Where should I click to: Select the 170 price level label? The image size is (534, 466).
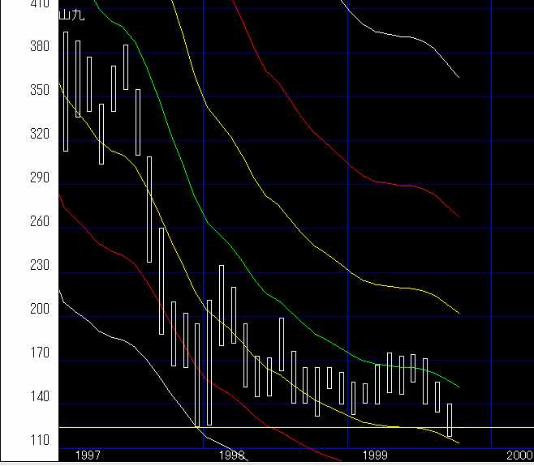[39, 353]
